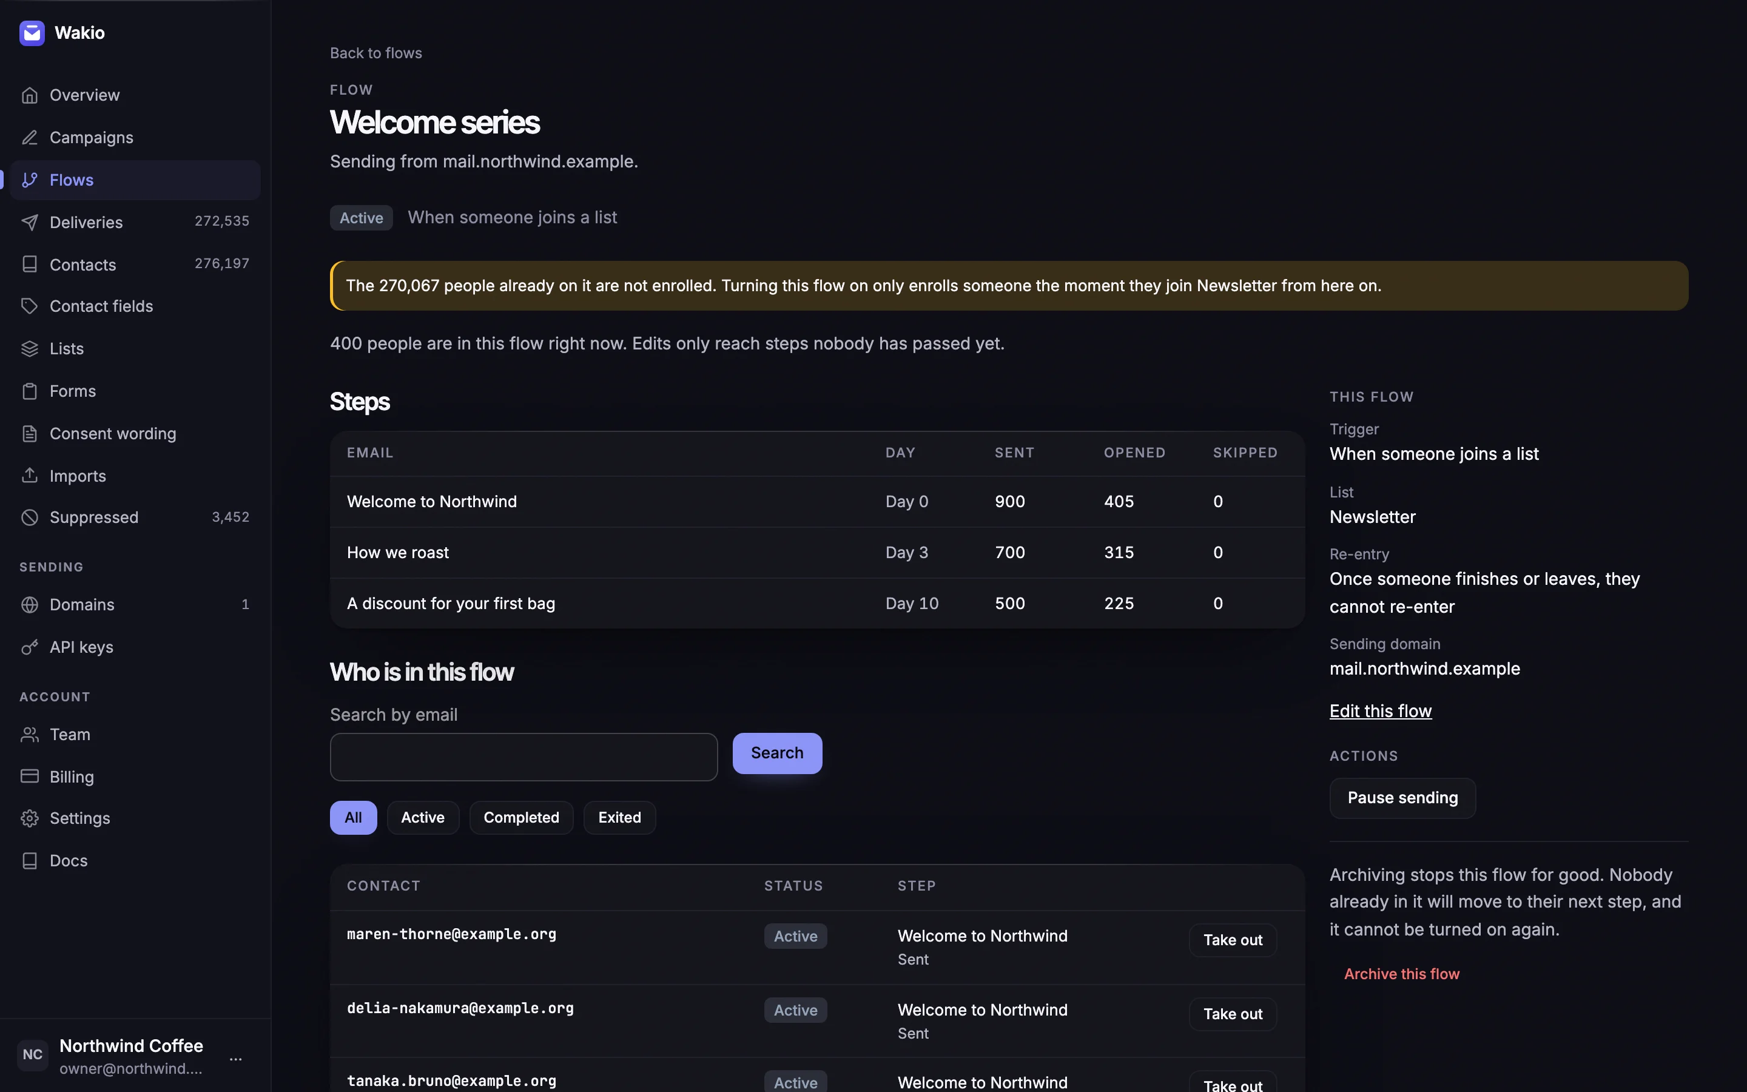Show only Completed contacts

(521, 818)
